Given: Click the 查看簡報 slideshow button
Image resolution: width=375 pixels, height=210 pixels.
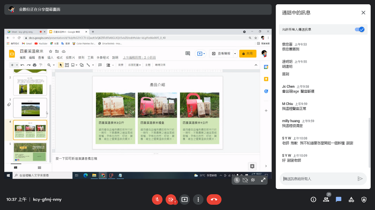Looking at the screenshot, I should [221, 54].
